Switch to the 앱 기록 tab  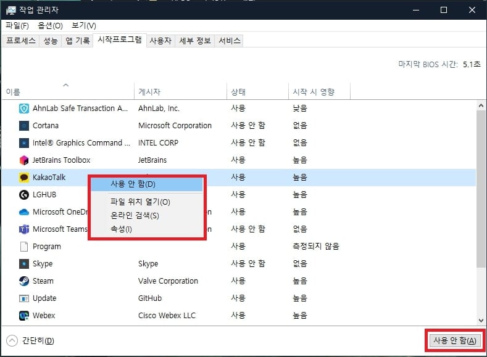coord(77,41)
